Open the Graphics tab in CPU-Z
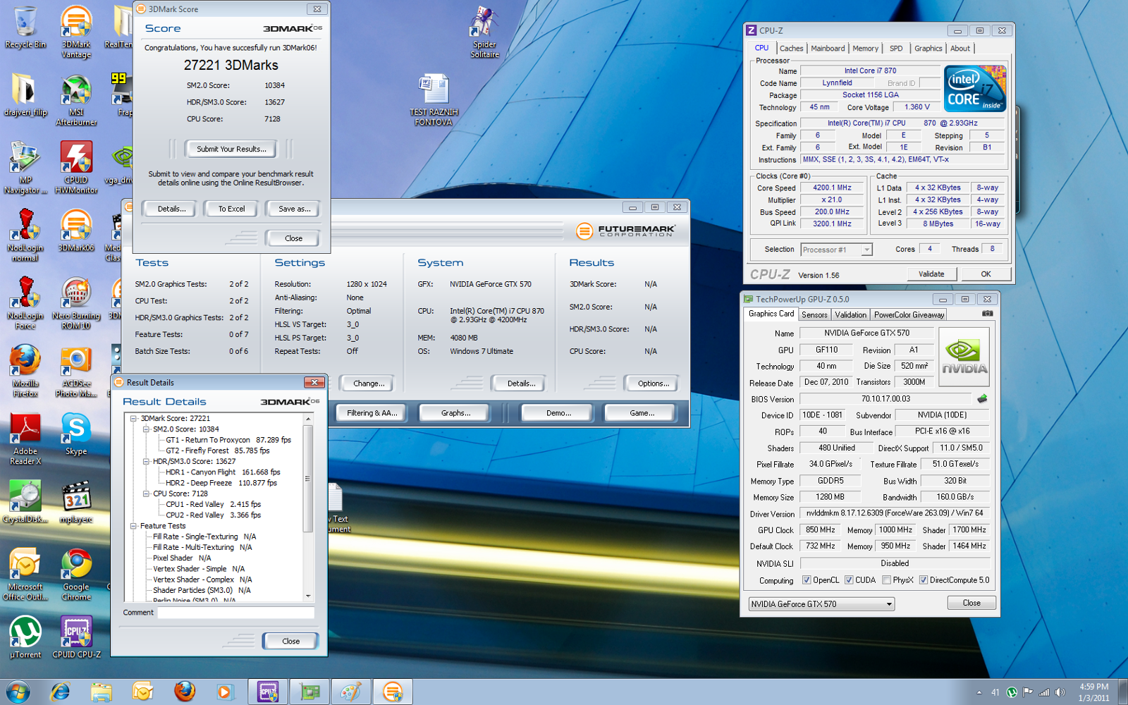This screenshot has width=1128, height=705. pos(928,49)
